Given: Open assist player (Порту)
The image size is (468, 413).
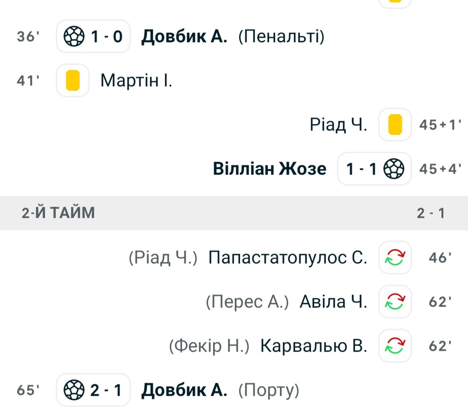Looking at the screenshot, I should (x=269, y=390).
